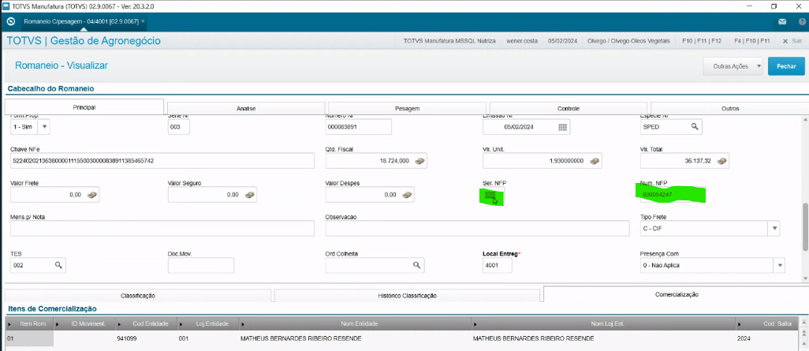
Task: Click the F10 | F11 | F12 shortcut label
Action: pos(702,41)
